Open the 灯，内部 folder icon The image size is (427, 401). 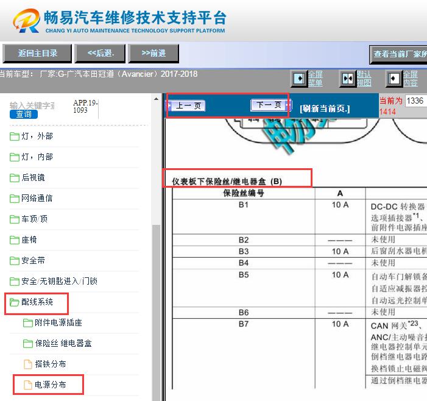click(14, 157)
